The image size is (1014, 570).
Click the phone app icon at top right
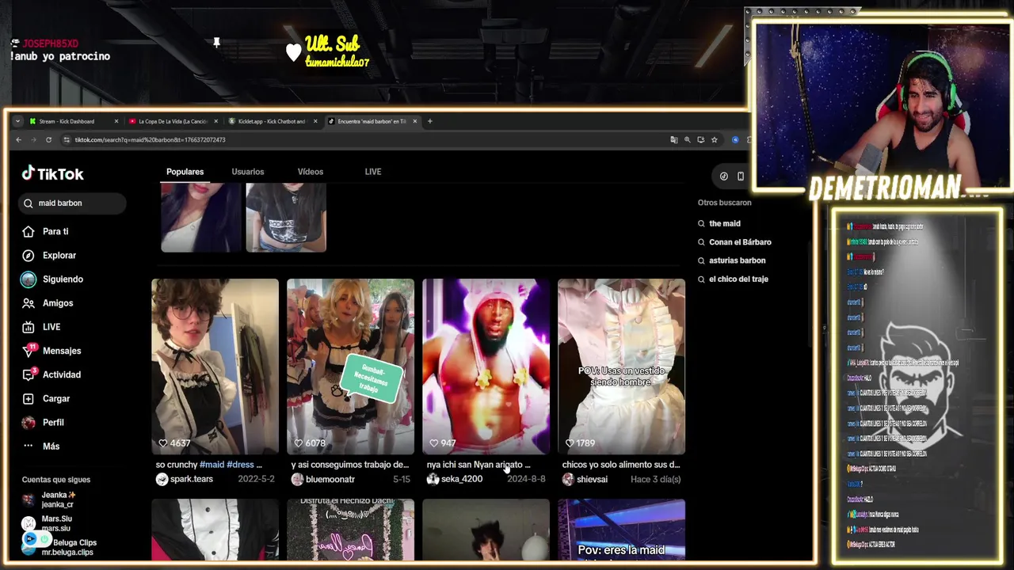(x=740, y=176)
